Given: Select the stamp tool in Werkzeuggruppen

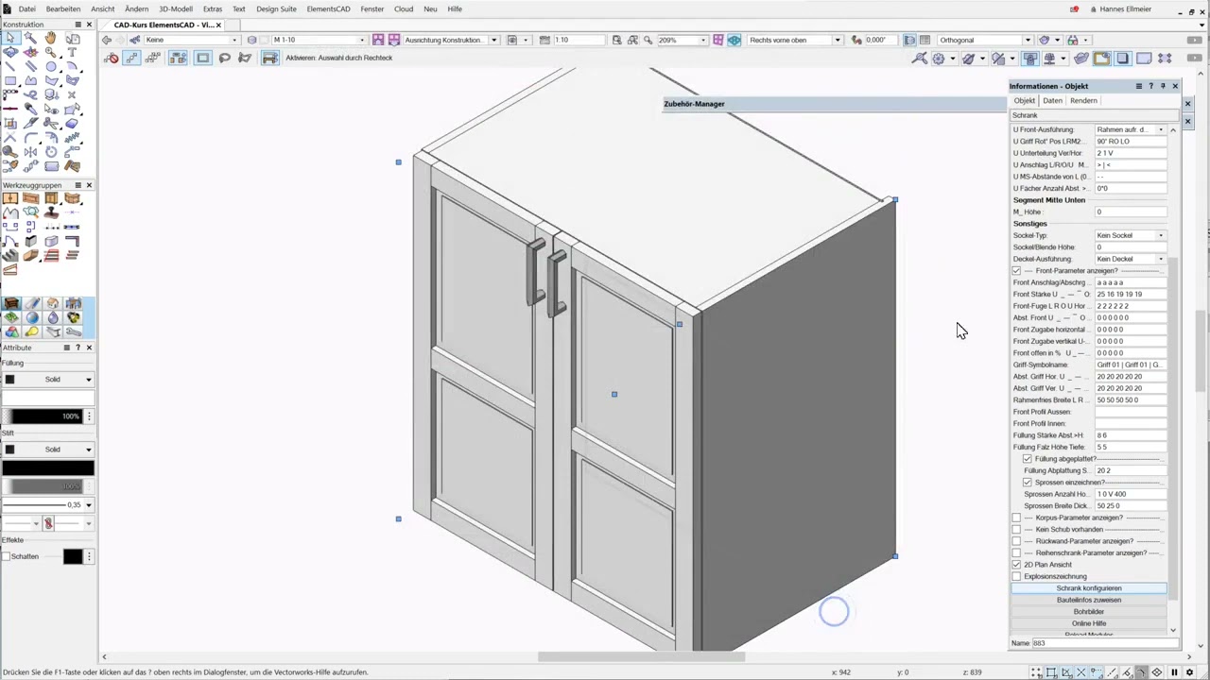Looking at the screenshot, I should (x=51, y=212).
